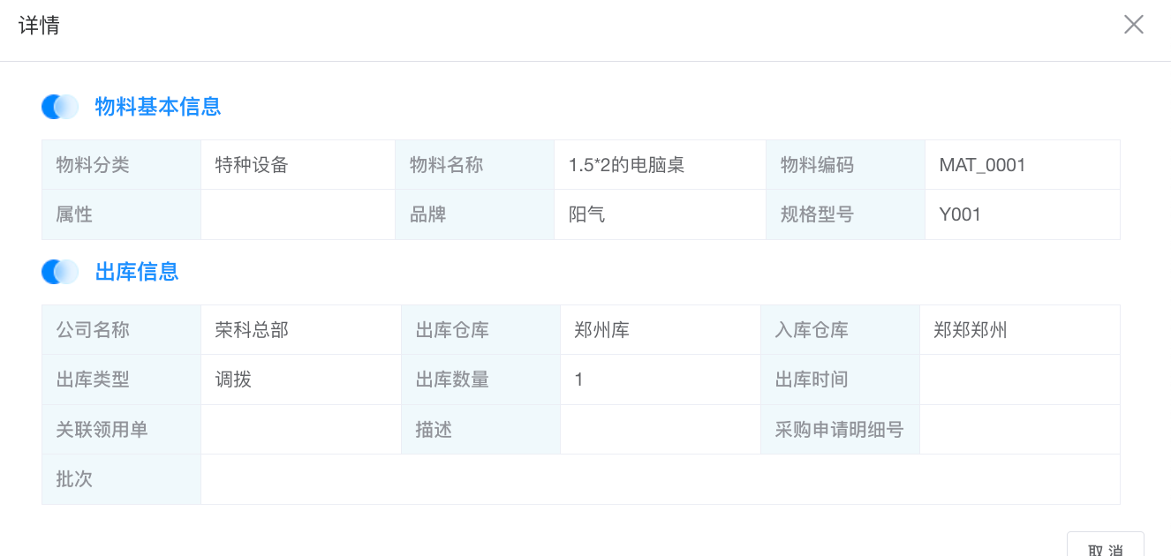Select the 出库信息 section heading
Image resolution: width=1171 pixels, height=556 pixels.
click(137, 272)
